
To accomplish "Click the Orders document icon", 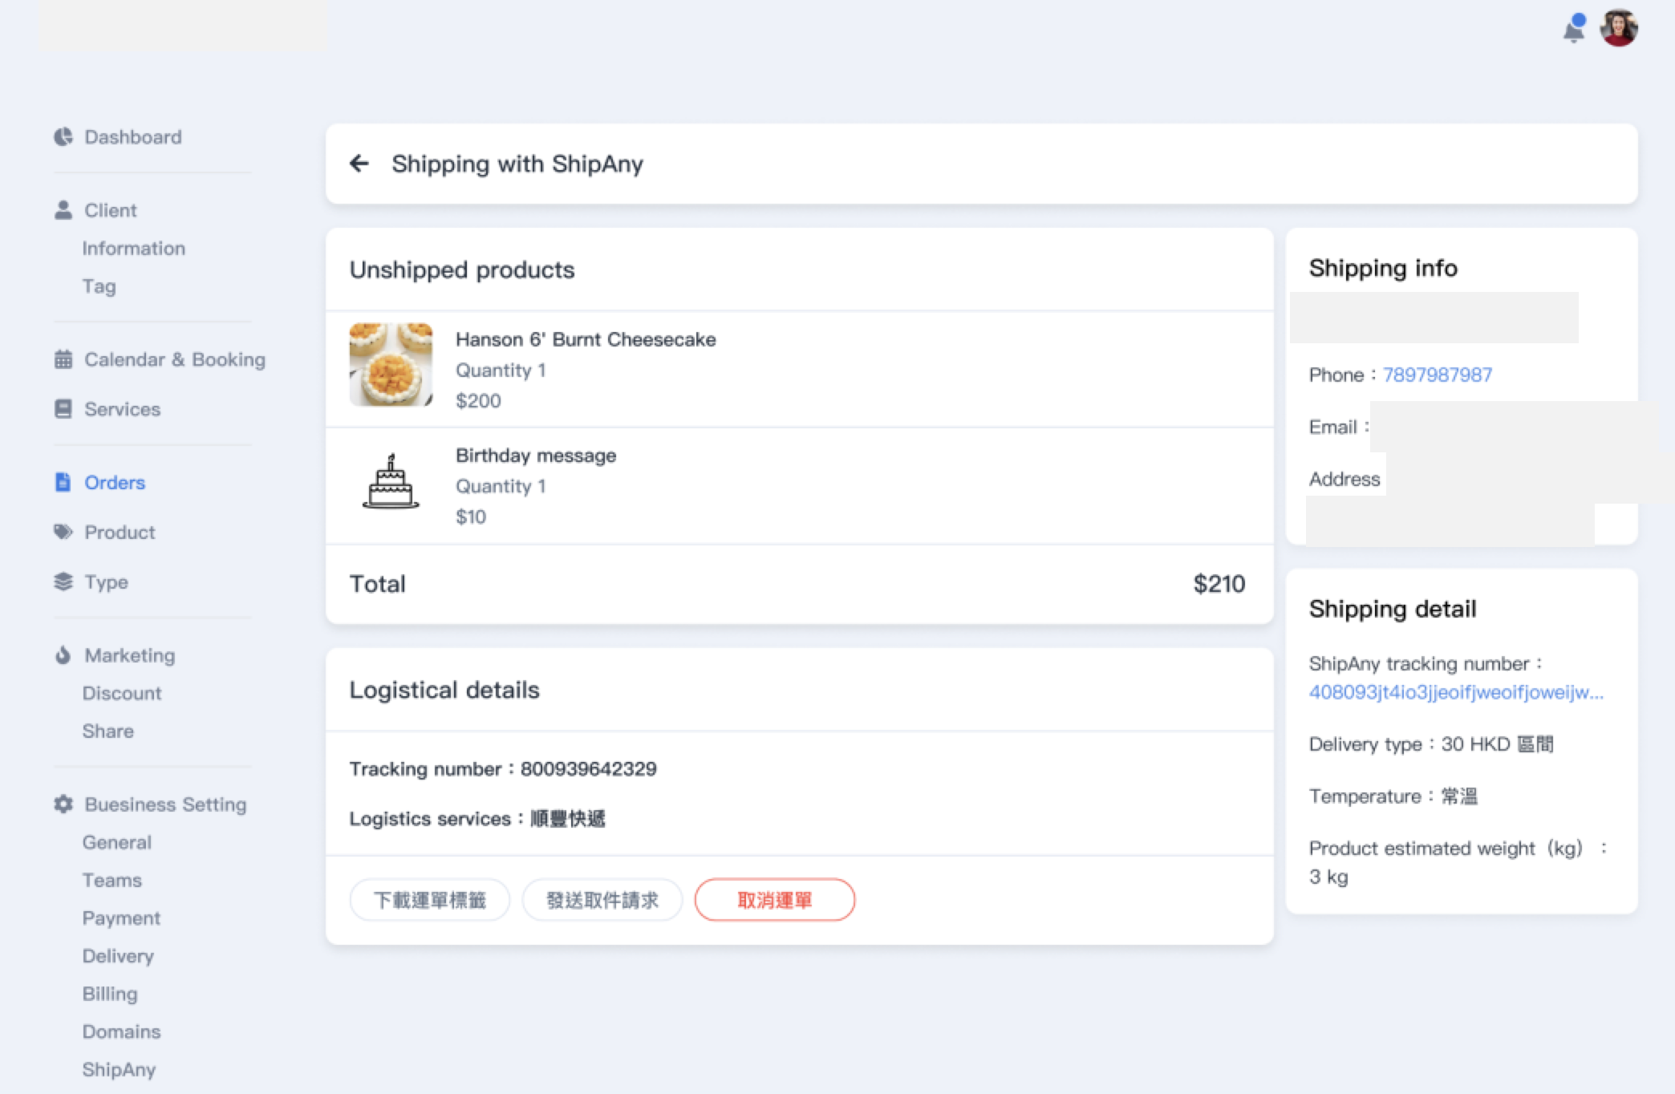I will [x=63, y=482].
